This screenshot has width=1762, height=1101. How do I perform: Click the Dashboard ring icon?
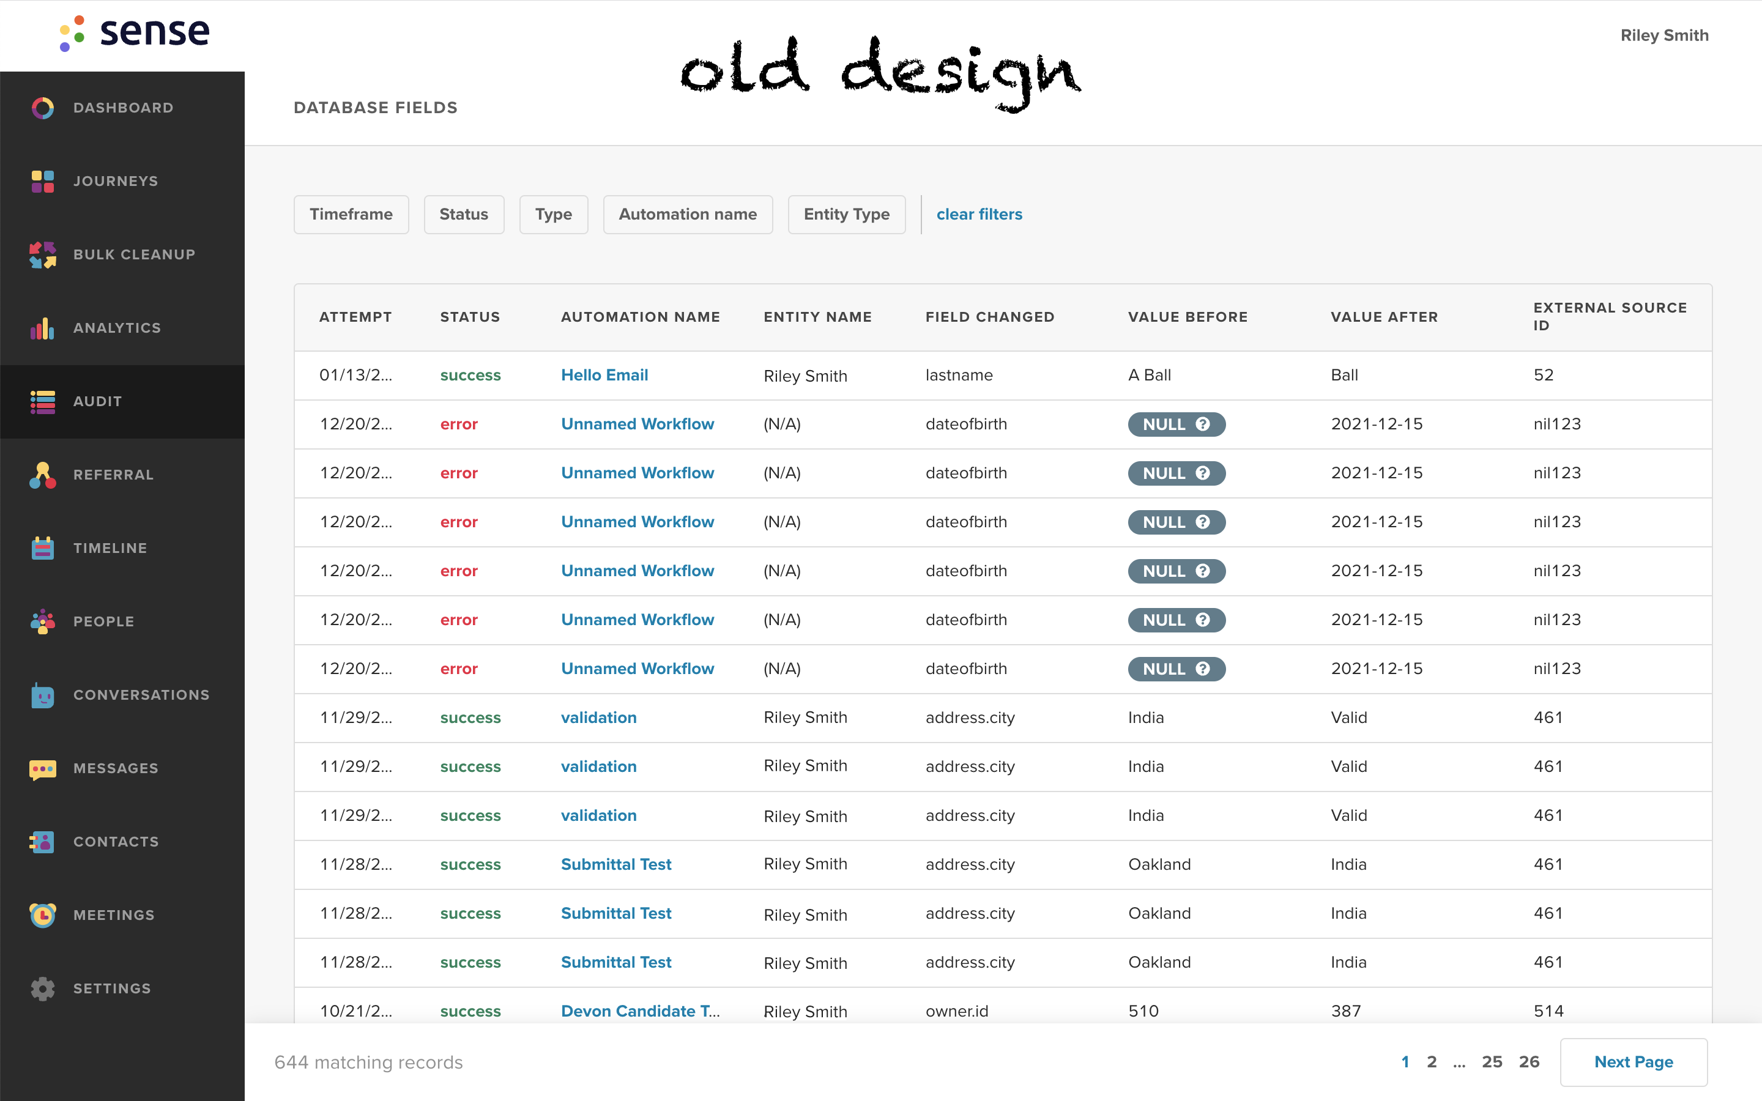click(x=42, y=108)
